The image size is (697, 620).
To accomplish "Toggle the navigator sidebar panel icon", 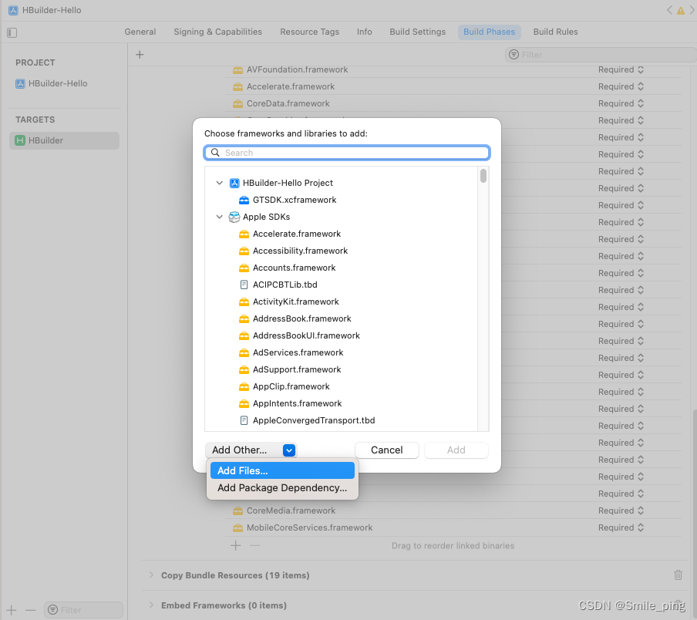I will click(x=12, y=32).
